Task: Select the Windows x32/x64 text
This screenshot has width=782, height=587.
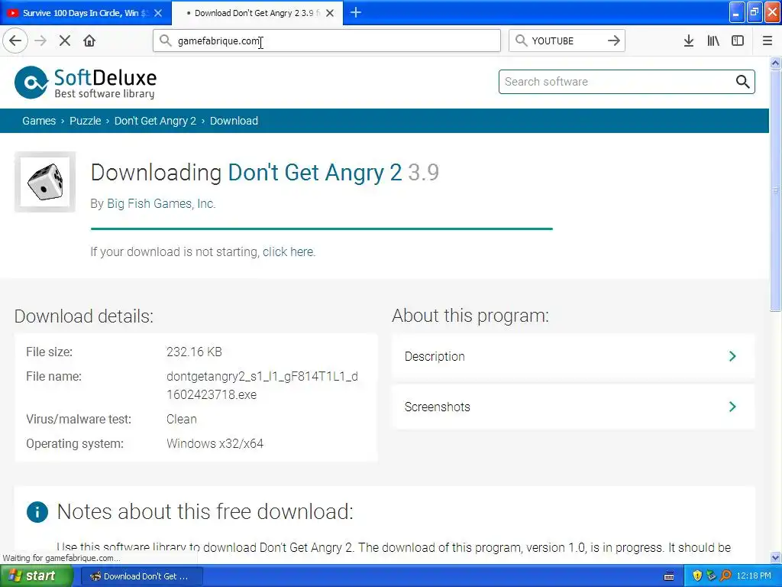Action: [x=215, y=444]
